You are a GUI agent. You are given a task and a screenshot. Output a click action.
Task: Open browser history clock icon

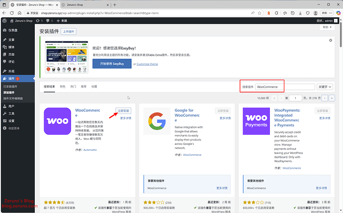click(x=292, y=13)
